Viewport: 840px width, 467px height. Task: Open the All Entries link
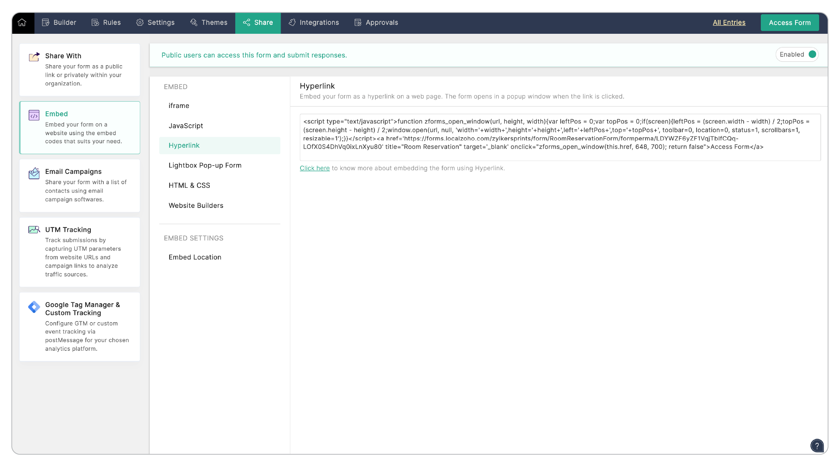[729, 23]
